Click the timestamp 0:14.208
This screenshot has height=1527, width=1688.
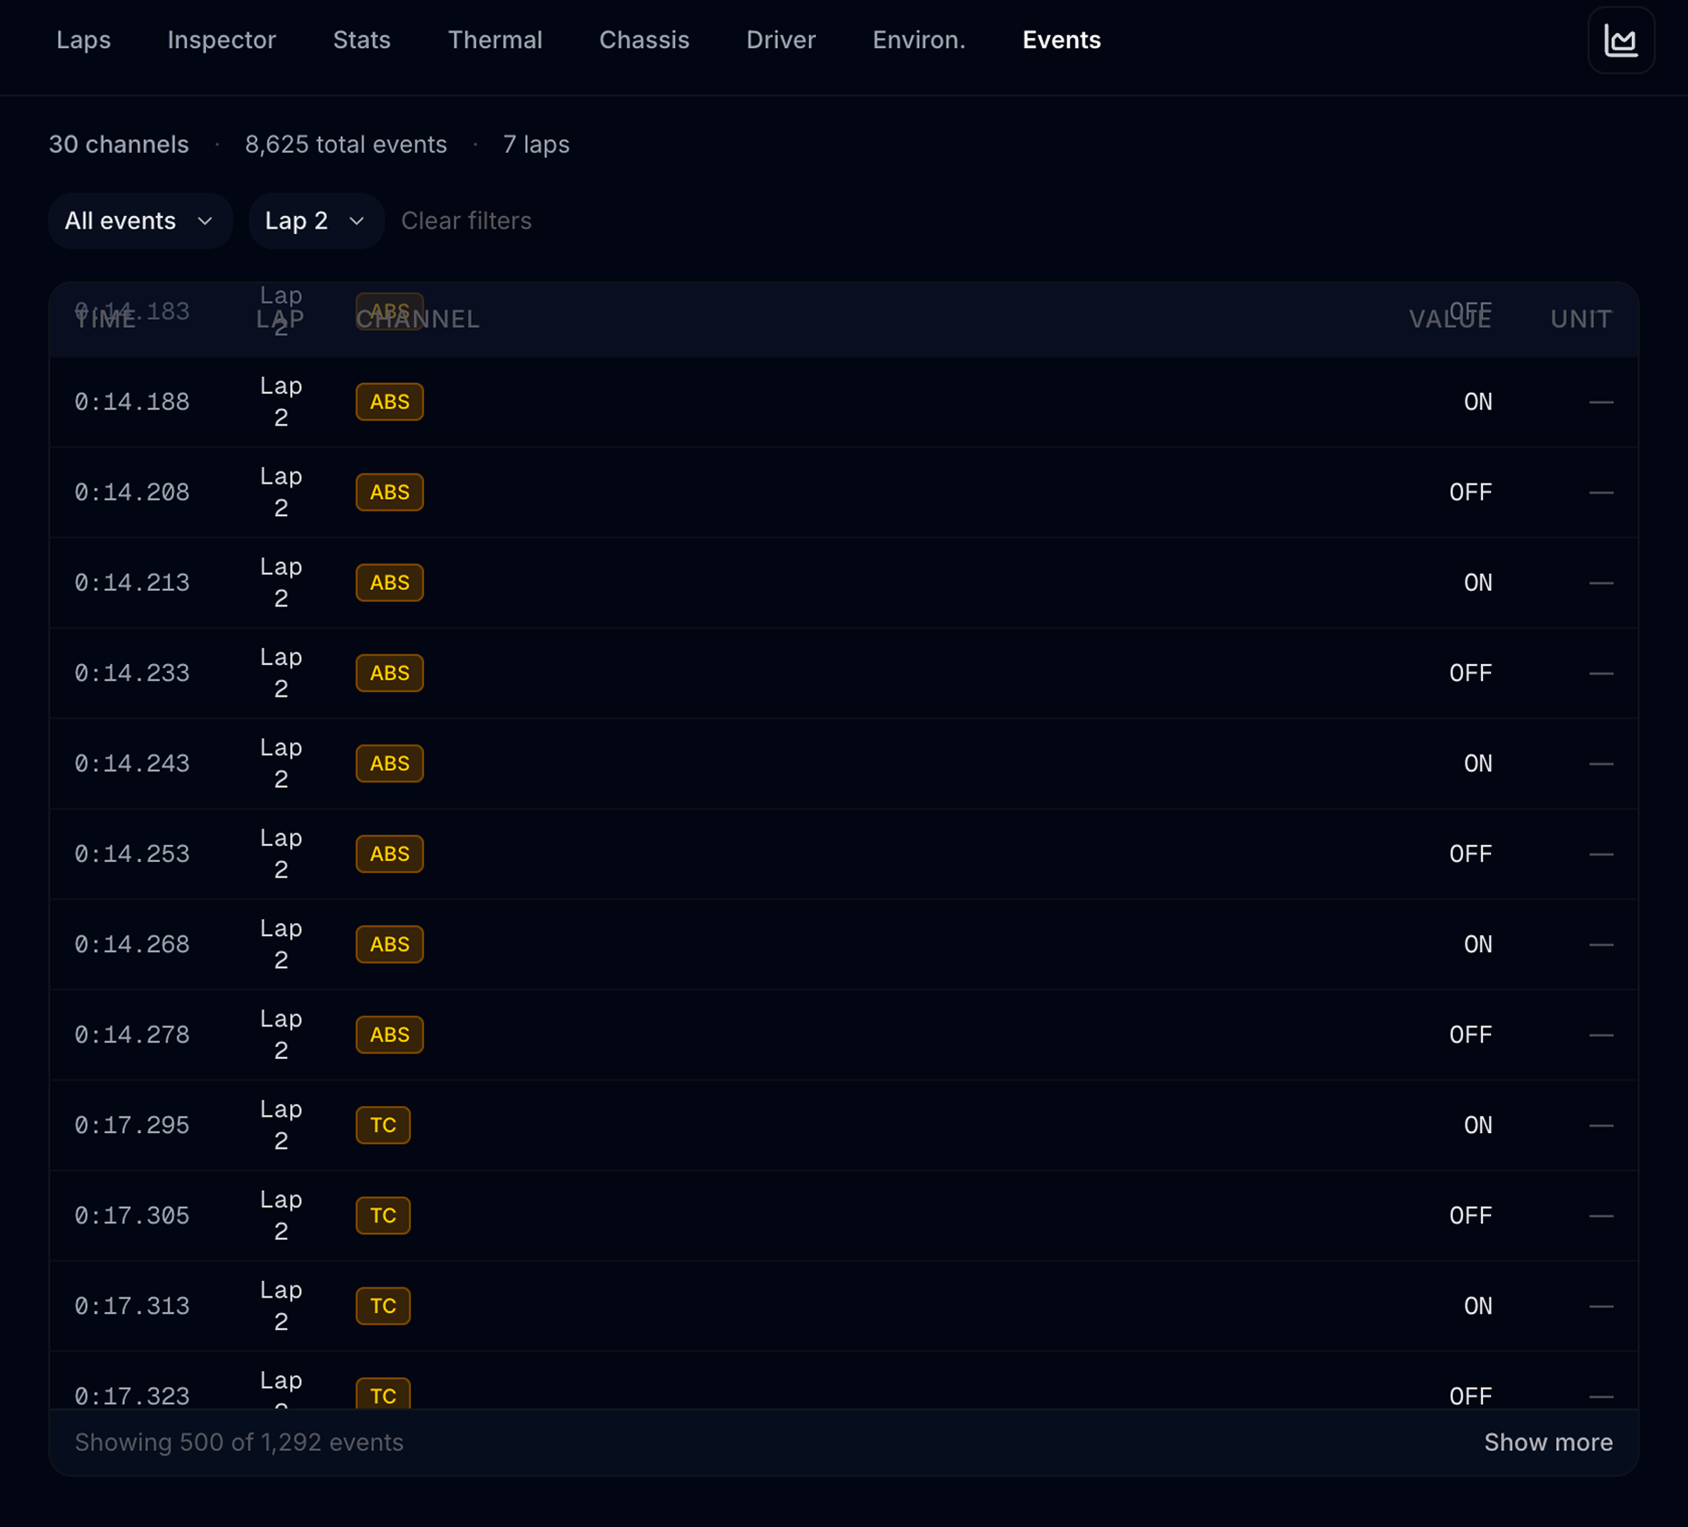pyautogui.click(x=132, y=492)
